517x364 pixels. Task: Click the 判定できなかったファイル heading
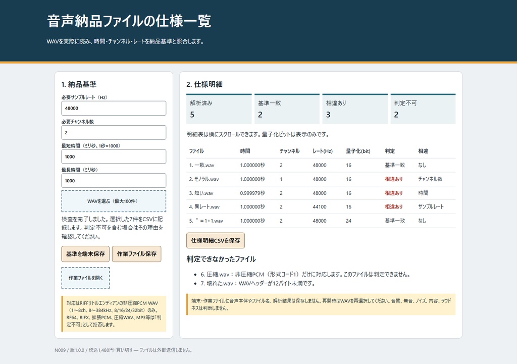221,259
